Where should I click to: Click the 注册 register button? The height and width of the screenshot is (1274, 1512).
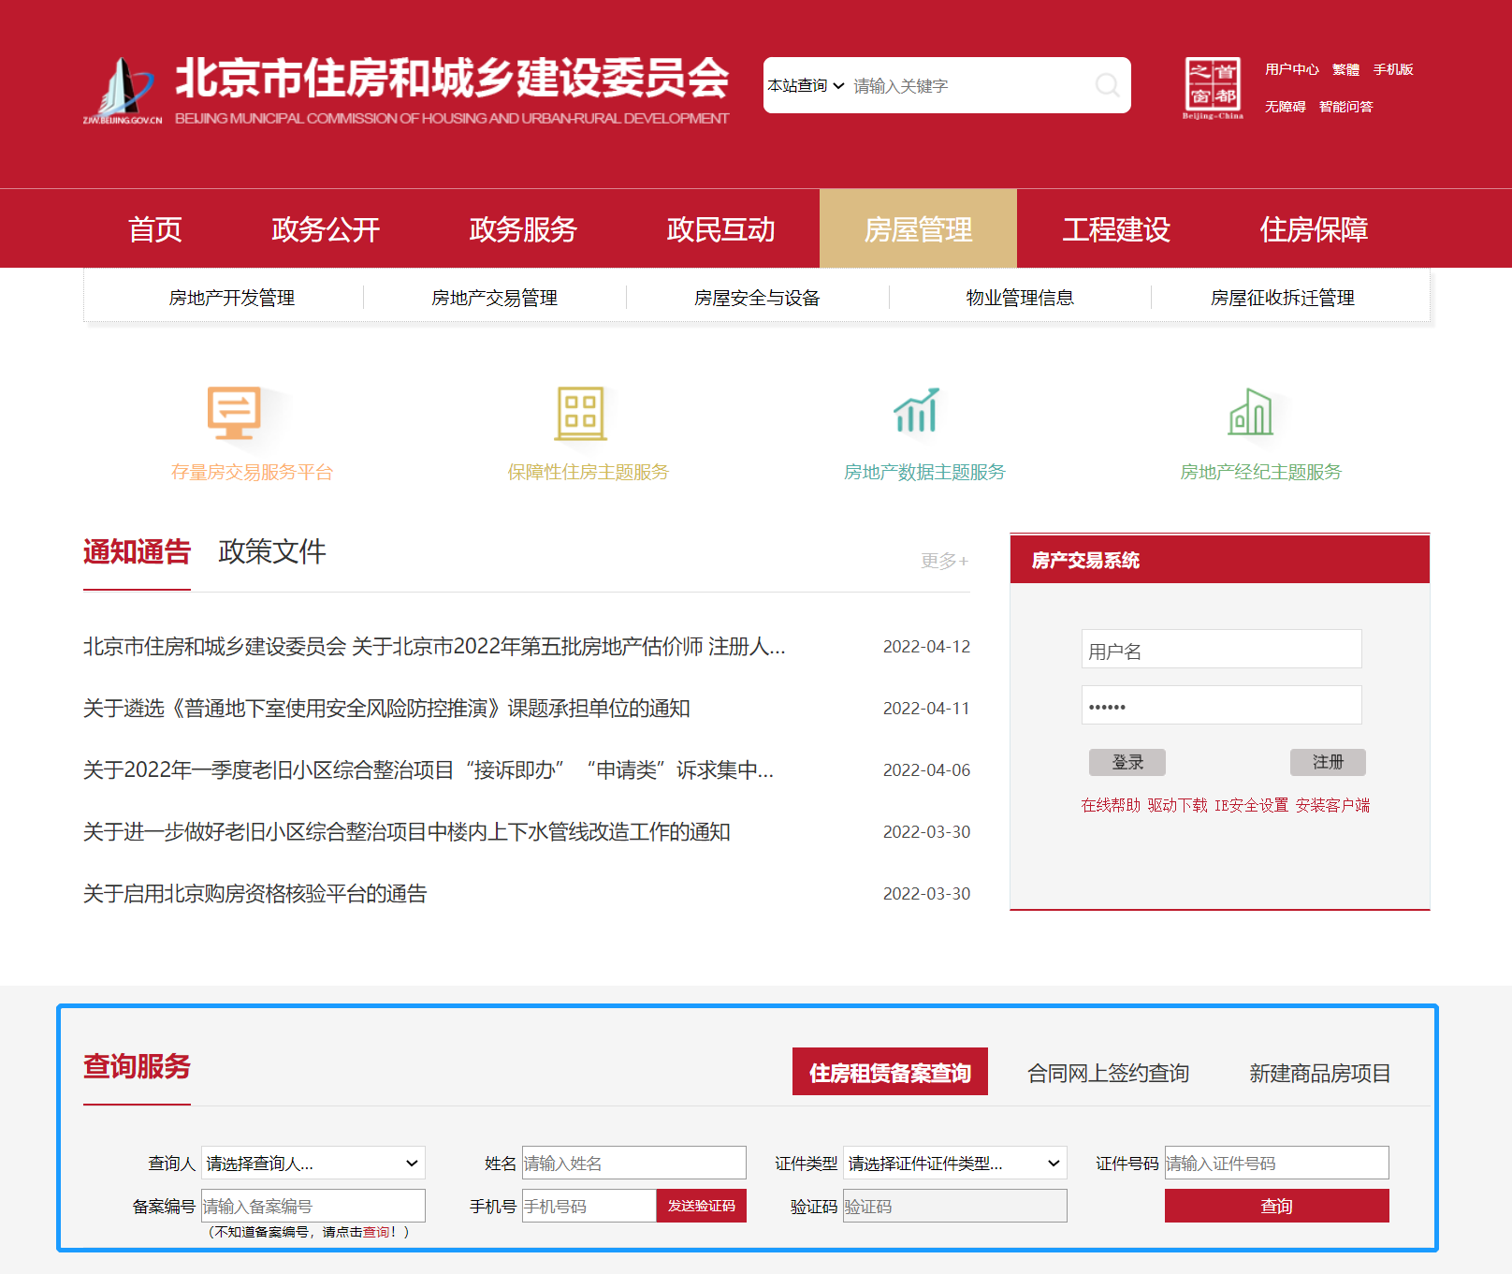[x=1328, y=762]
